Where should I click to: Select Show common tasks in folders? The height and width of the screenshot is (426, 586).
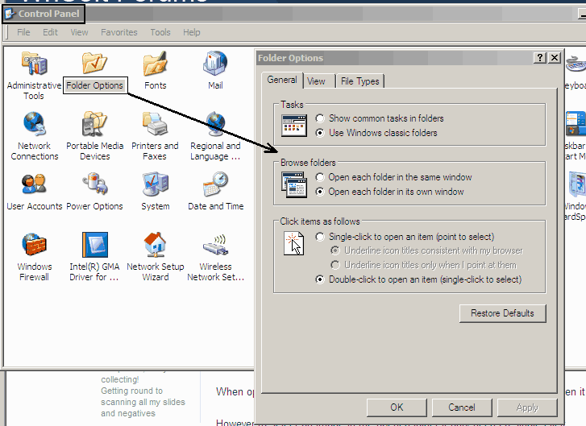380,118
